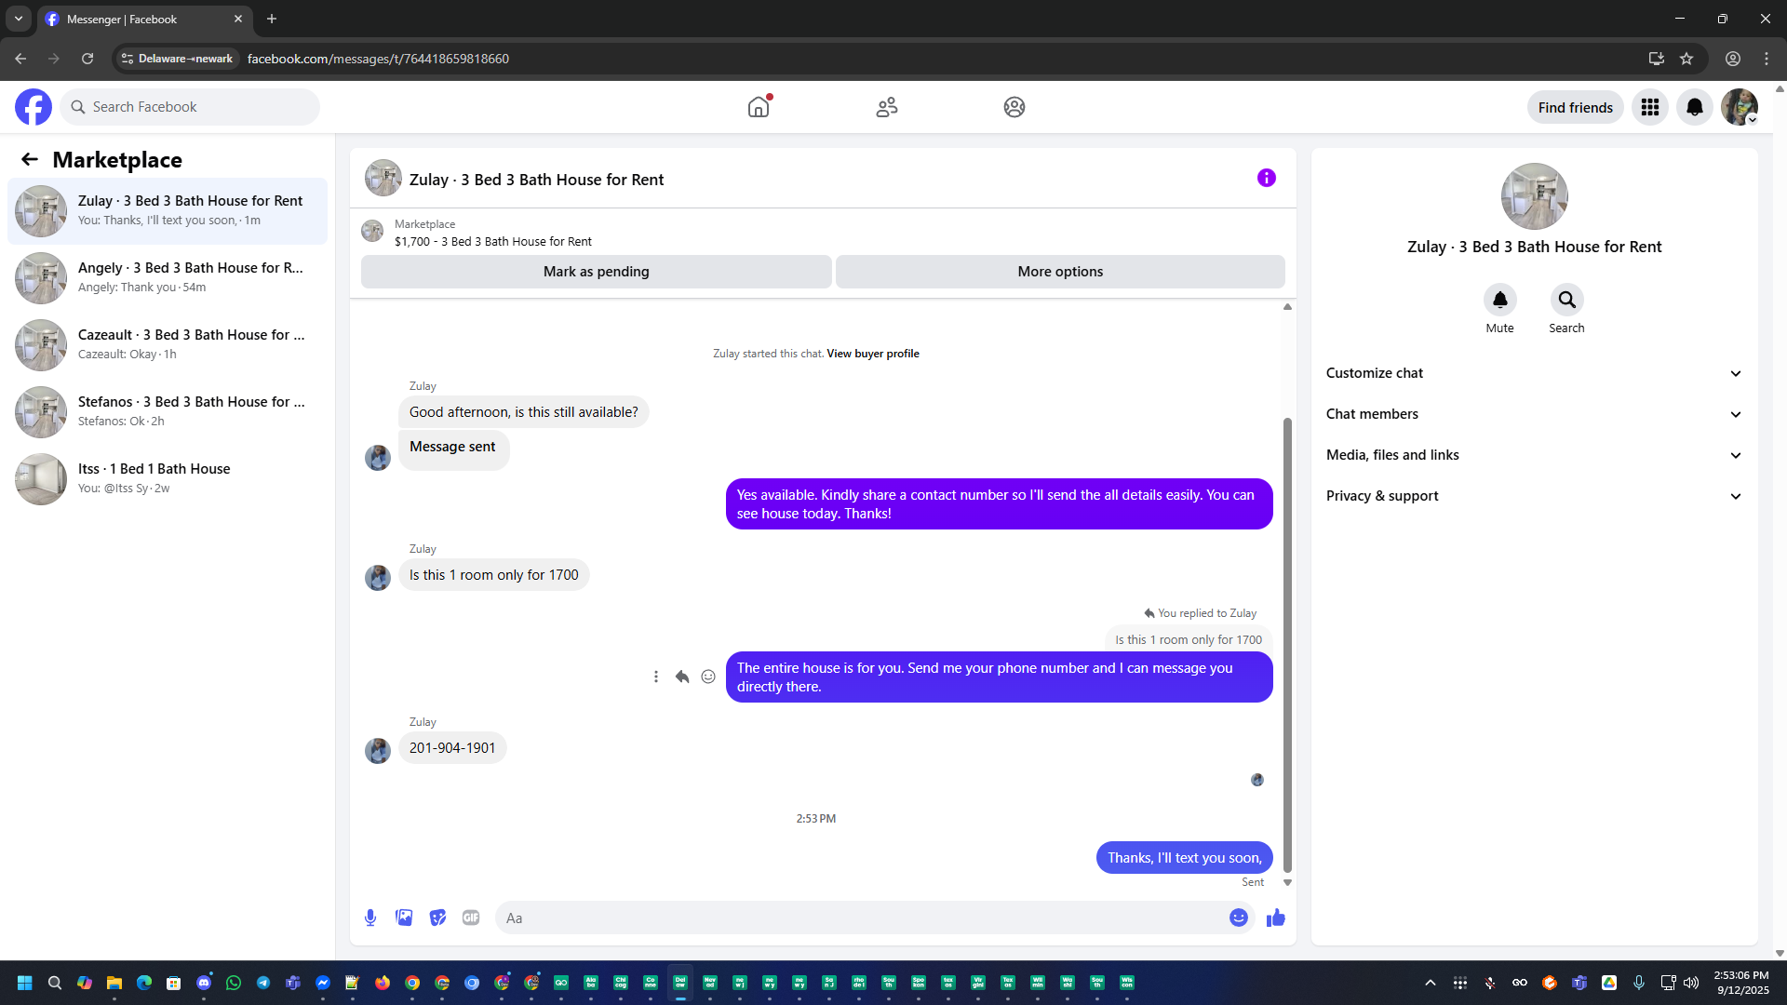Expand the Media, files and links section
Screen dimensions: 1787x1005
[x=1534, y=455]
